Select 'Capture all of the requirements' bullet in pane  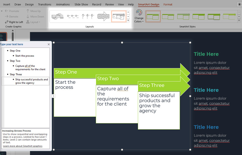30,68
